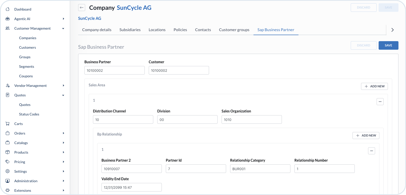Expand the Agentic AI menu arrow
This screenshot has width=406, height=195.
(x=63, y=19)
